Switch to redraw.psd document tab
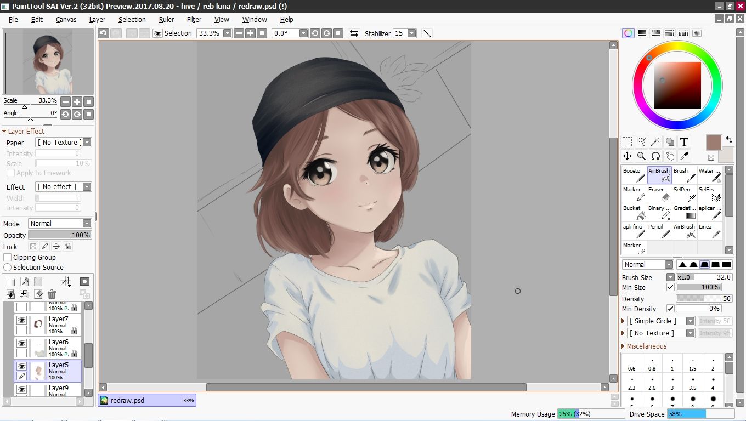Viewport: 746px width, 421px height. pyautogui.click(x=147, y=400)
